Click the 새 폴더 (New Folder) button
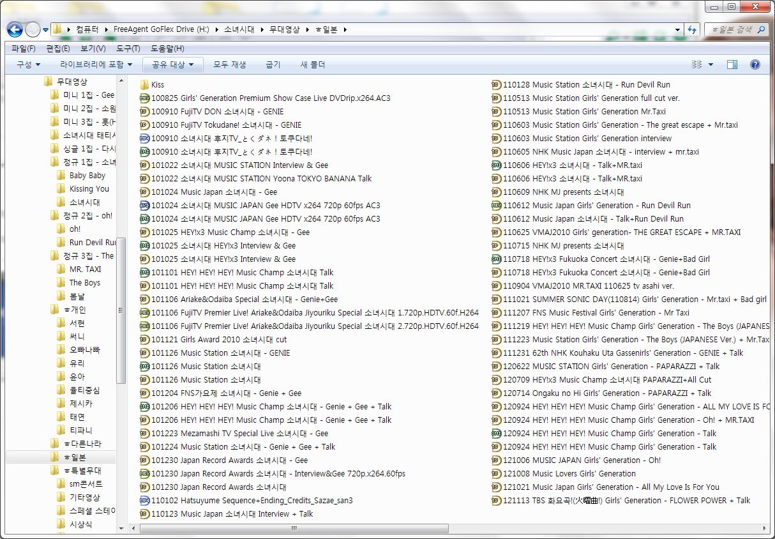The width and height of the screenshot is (775, 539). (312, 65)
